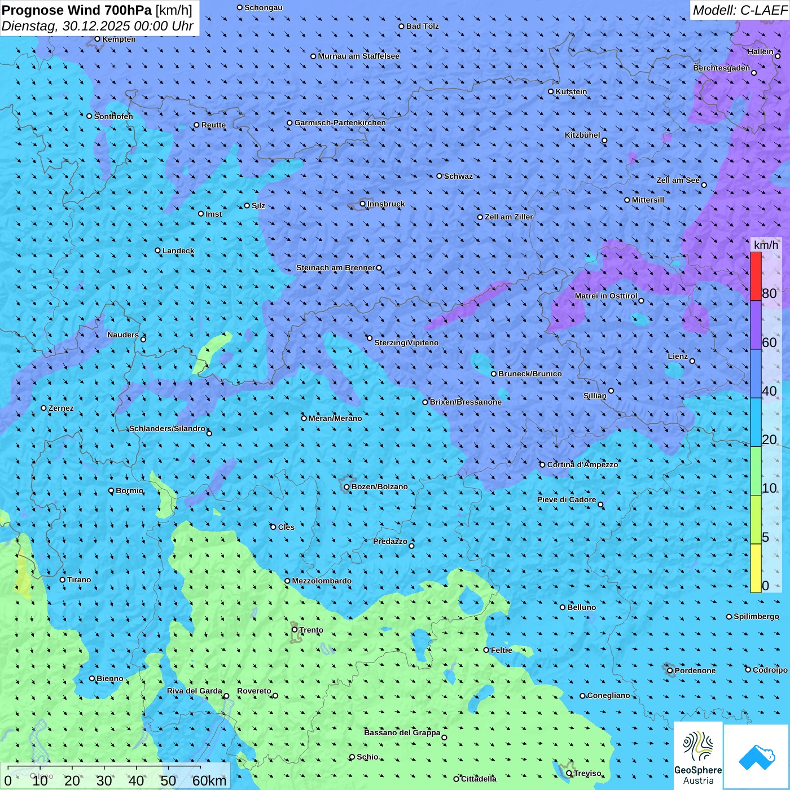Click the Bozen/Bolzano city marker

[346, 487]
